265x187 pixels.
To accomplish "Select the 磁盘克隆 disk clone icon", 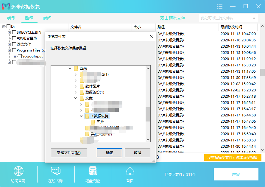I will (92, 171).
